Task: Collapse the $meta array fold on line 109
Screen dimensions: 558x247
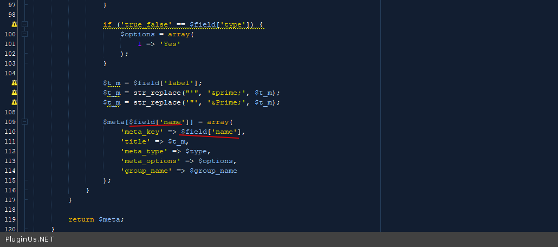Action: [24, 122]
